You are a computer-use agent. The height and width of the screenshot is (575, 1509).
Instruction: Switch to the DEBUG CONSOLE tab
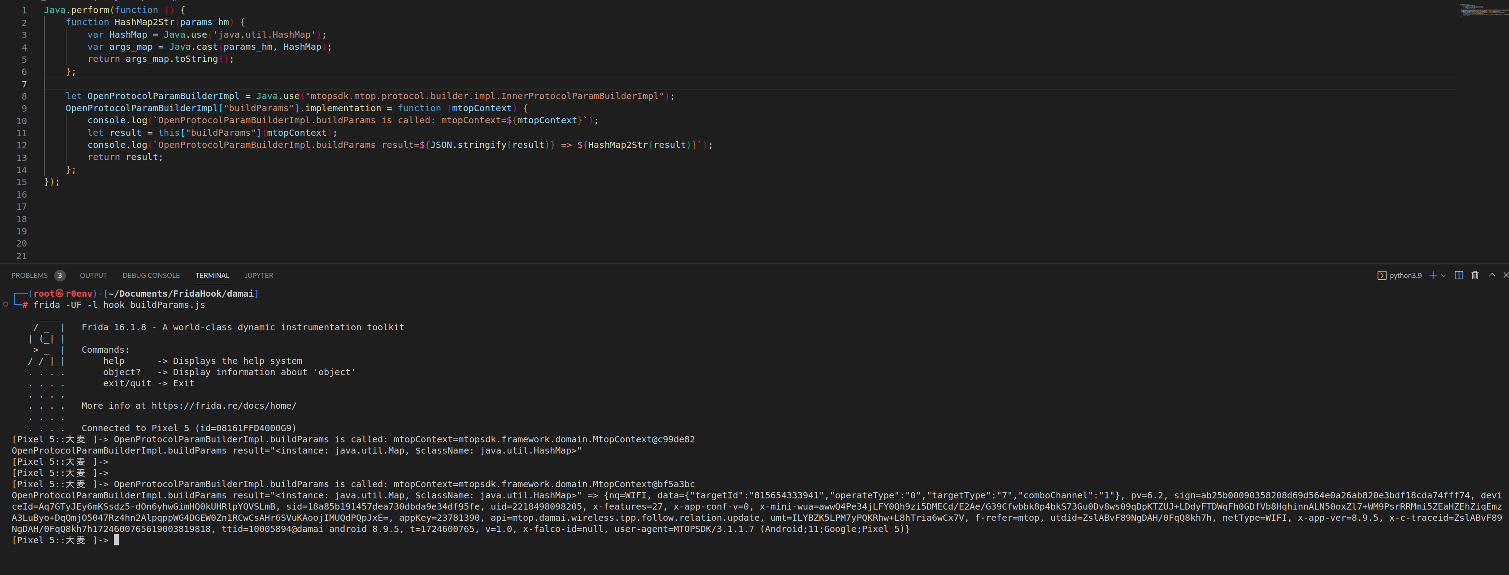[151, 275]
